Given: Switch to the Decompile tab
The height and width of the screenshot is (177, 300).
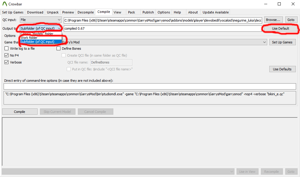Looking at the screenshot, I should 86,12.
